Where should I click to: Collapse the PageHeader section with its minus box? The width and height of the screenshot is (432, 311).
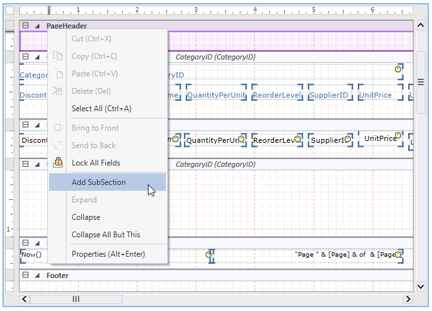[26, 26]
